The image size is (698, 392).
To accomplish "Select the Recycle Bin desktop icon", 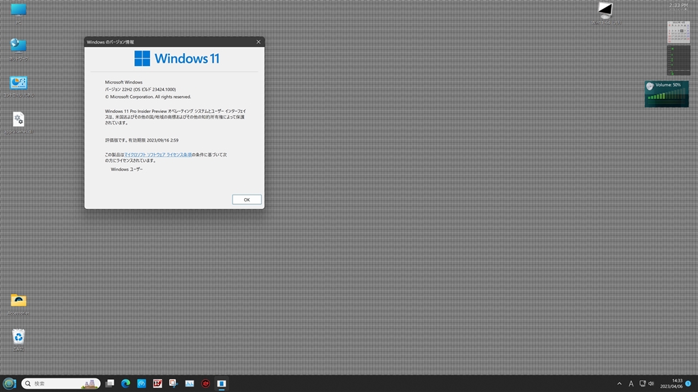I will pyautogui.click(x=18, y=340).
